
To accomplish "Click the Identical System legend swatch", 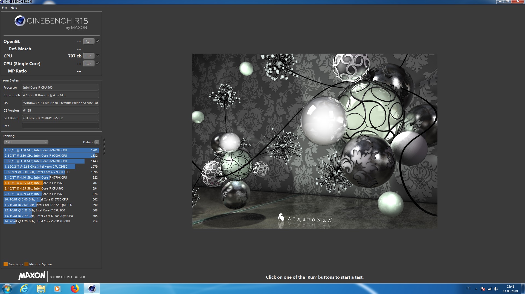I will point(26,264).
